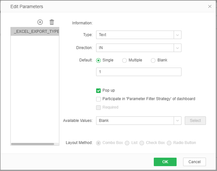The image size is (217, 171).
Task: Select the Single default radio button
Action: [99, 60]
